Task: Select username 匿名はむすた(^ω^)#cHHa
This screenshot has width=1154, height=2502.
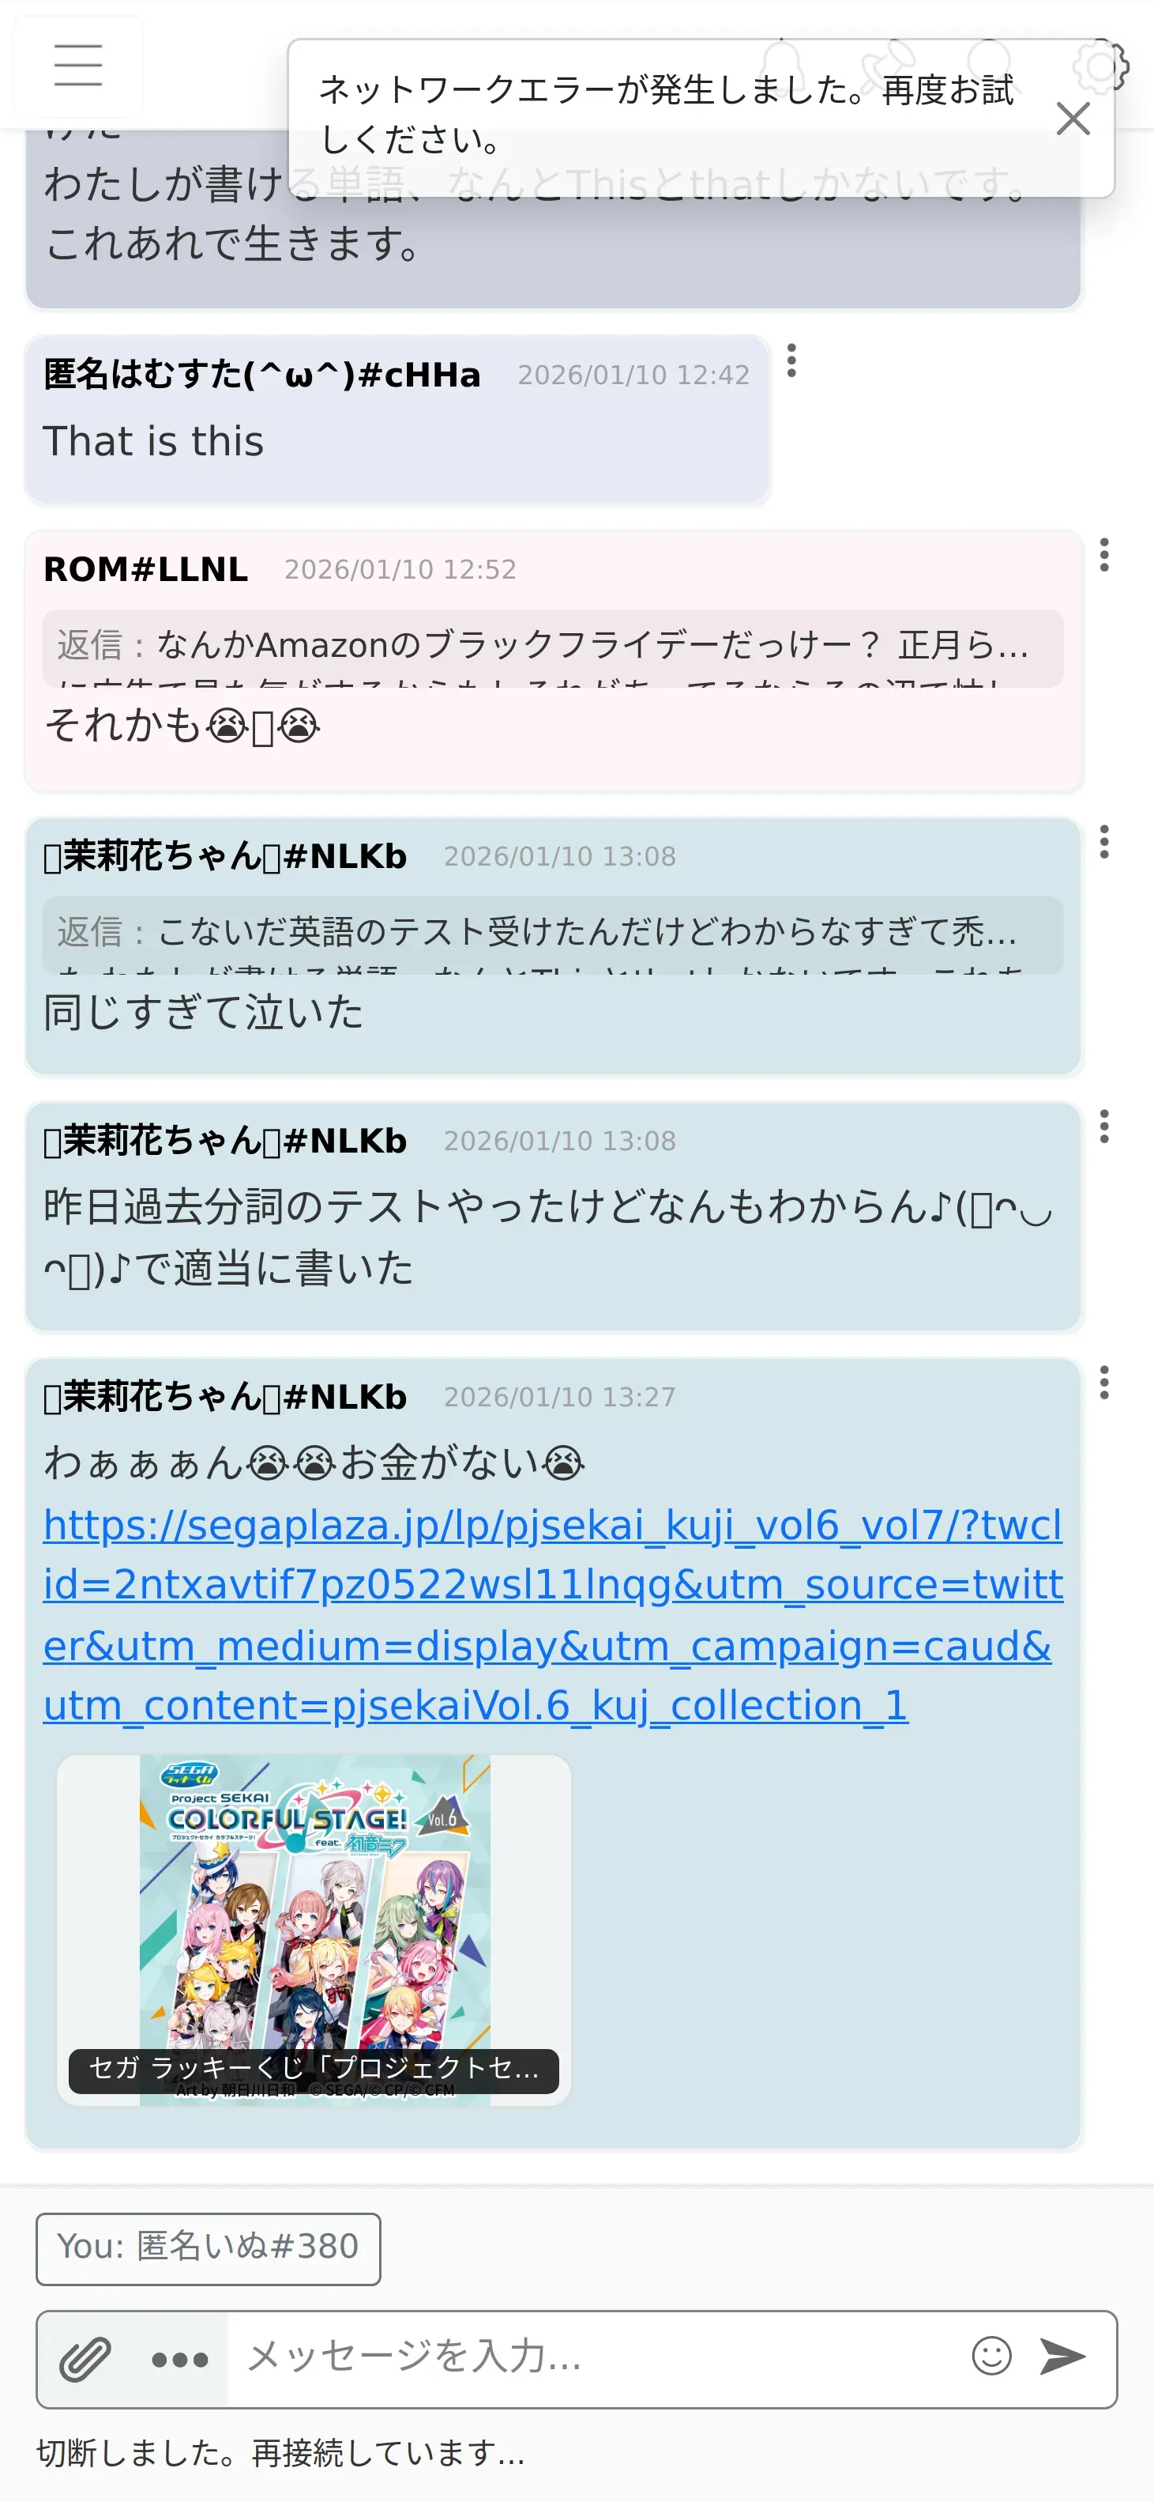Action: (262, 374)
